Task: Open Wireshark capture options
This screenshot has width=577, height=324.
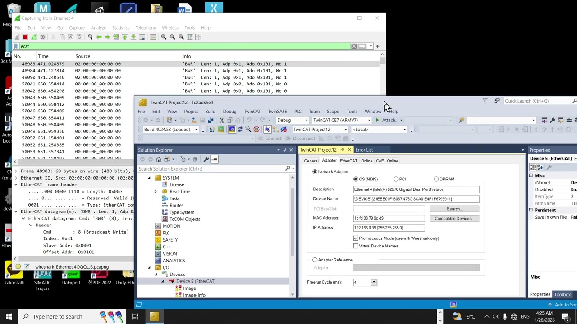Action: tap(42, 37)
